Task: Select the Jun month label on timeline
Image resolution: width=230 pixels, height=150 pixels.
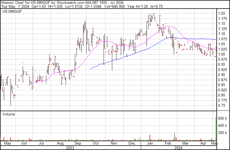Action: pos(24,143)
